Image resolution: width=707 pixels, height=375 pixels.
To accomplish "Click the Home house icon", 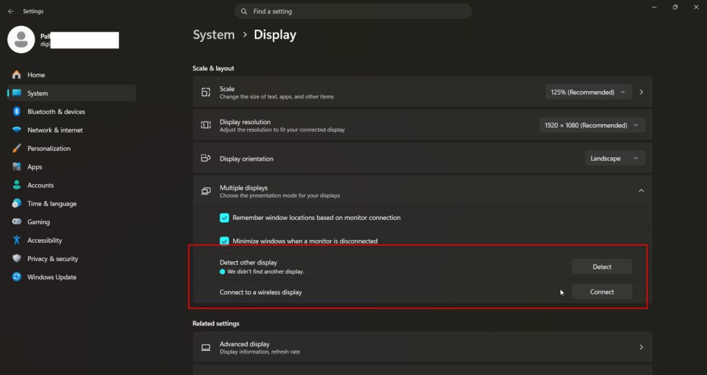I will pos(17,74).
